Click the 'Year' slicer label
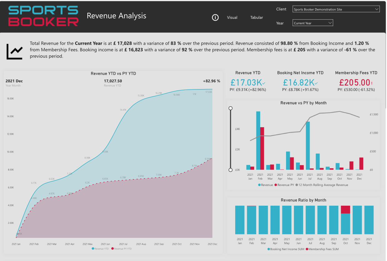Image resolution: width=387 pixels, height=261 pixels. pos(280,23)
